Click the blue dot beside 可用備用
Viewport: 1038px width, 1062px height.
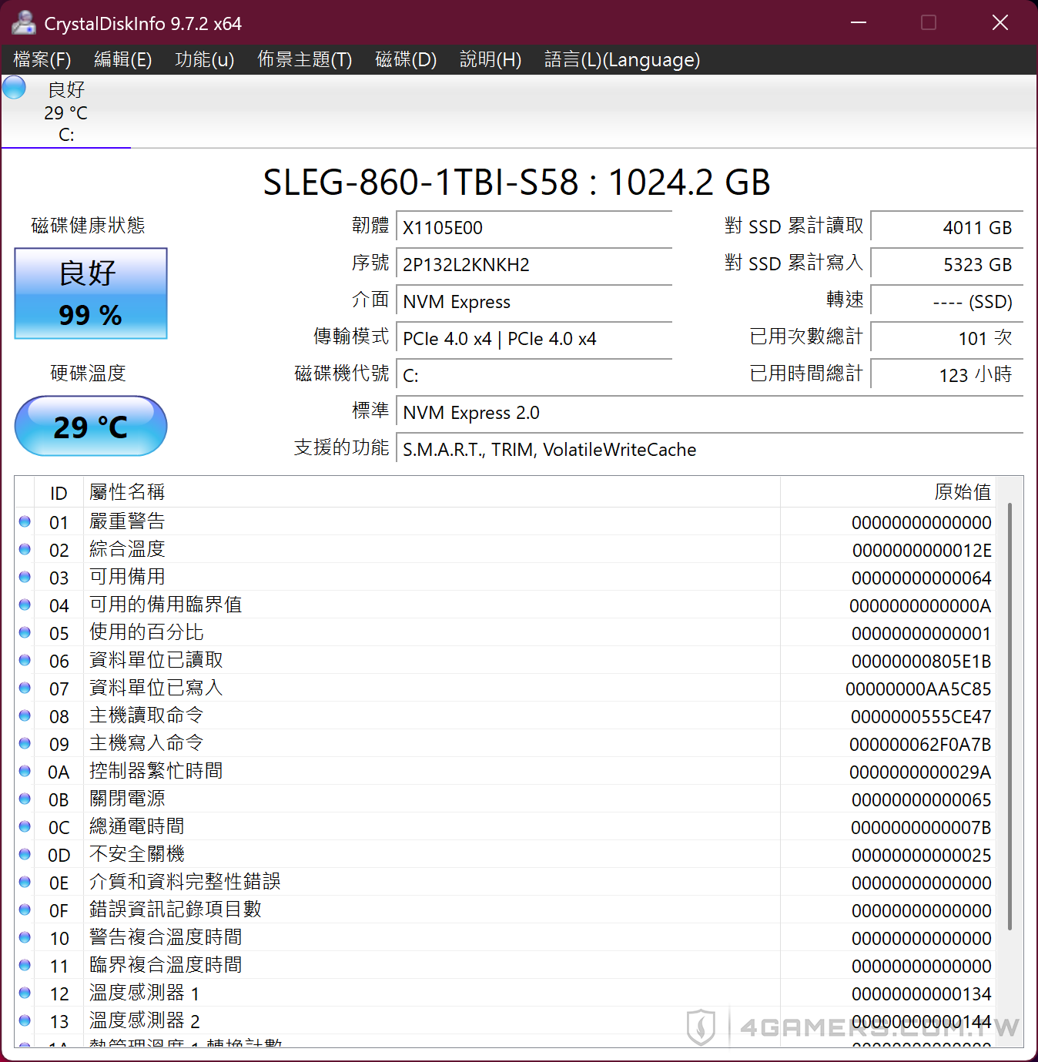[x=24, y=577]
